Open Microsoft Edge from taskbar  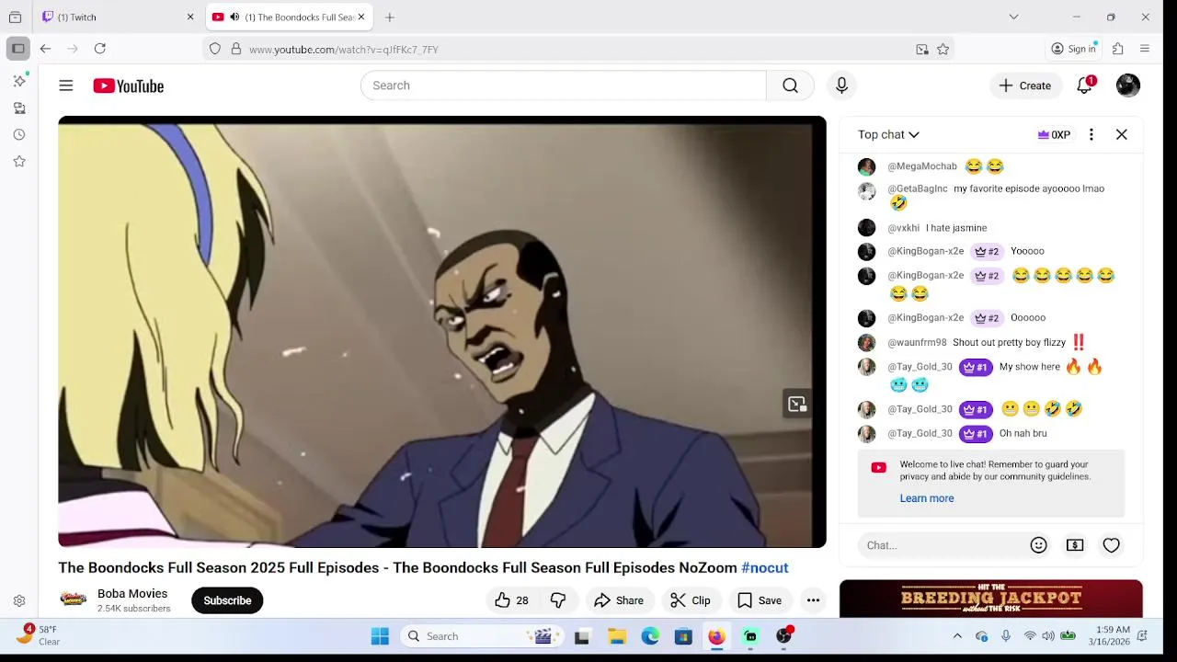(x=650, y=636)
